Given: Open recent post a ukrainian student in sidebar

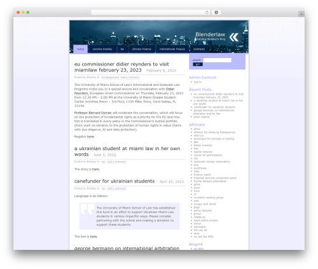Looking at the screenshot, I should [218, 102].
